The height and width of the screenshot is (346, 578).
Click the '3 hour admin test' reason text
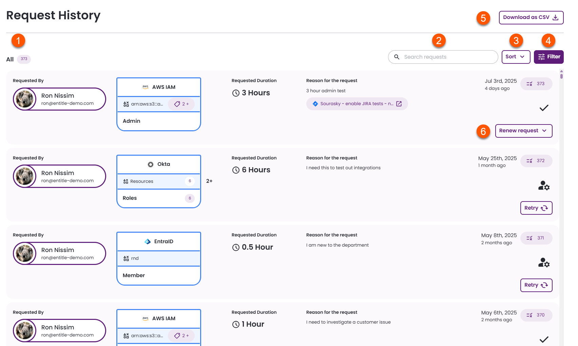coord(326,91)
